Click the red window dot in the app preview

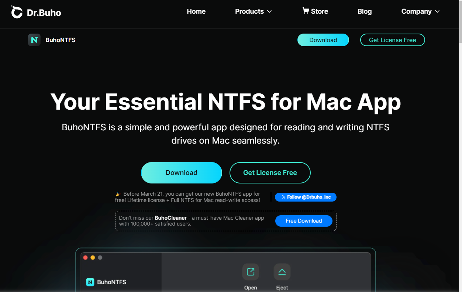(x=86, y=257)
